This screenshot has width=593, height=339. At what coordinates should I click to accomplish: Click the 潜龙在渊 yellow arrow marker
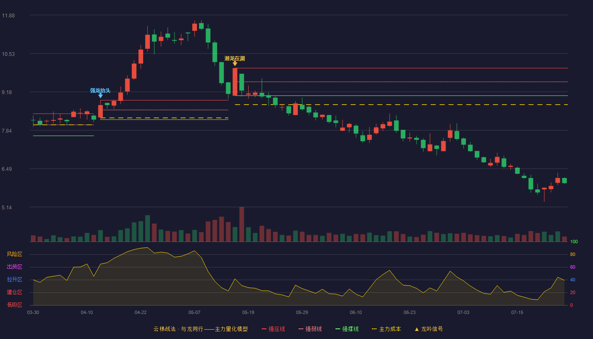(x=235, y=64)
